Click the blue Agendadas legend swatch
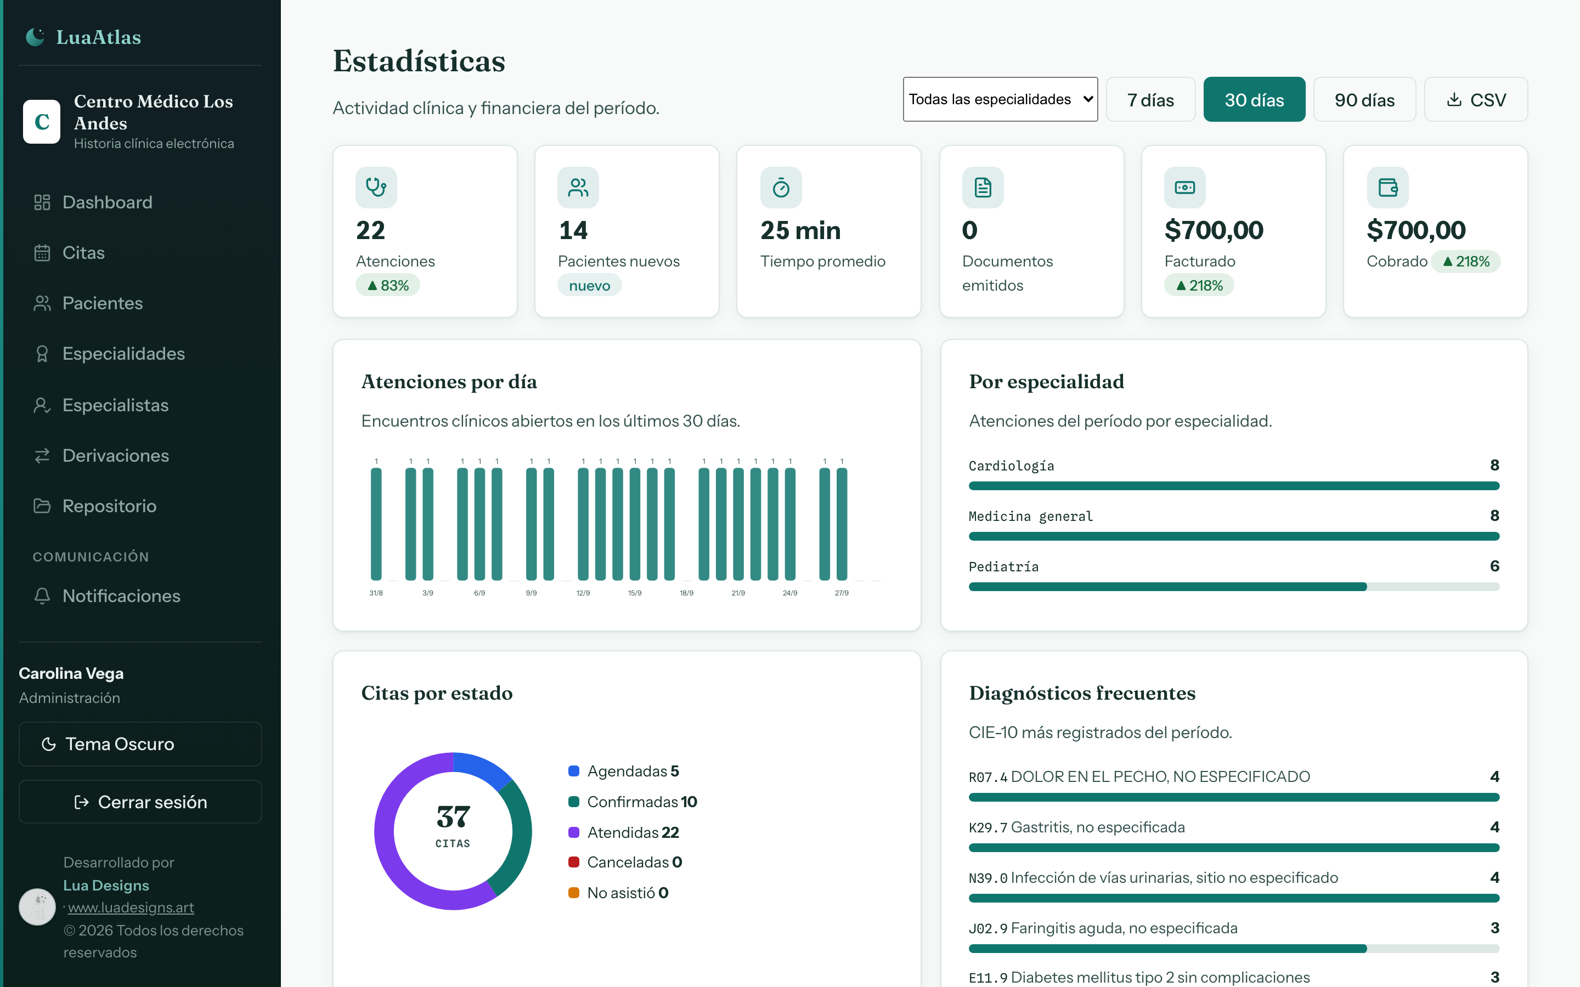 tap(574, 771)
